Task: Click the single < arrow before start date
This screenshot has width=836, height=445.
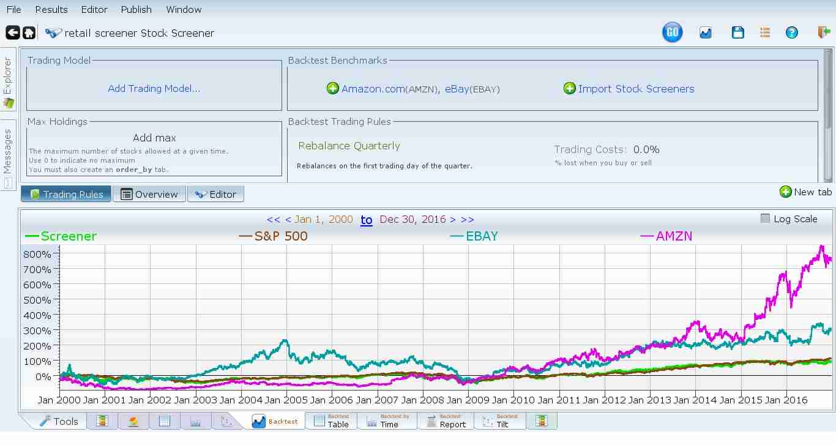Action: tap(288, 219)
